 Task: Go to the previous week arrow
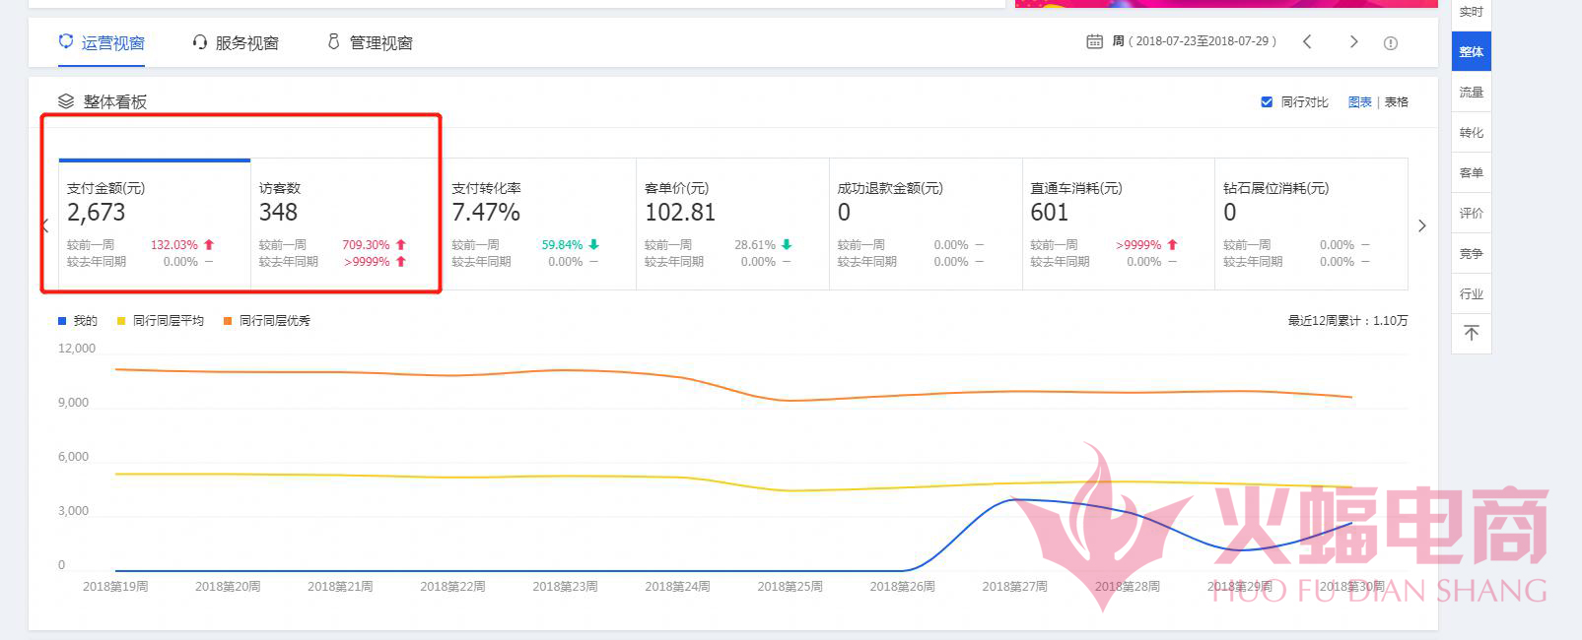tap(1307, 41)
